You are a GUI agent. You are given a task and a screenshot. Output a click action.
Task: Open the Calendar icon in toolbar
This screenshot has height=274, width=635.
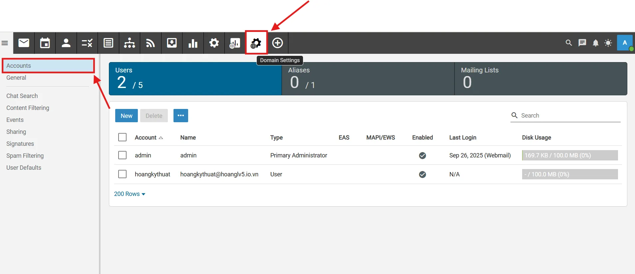click(45, 43)
